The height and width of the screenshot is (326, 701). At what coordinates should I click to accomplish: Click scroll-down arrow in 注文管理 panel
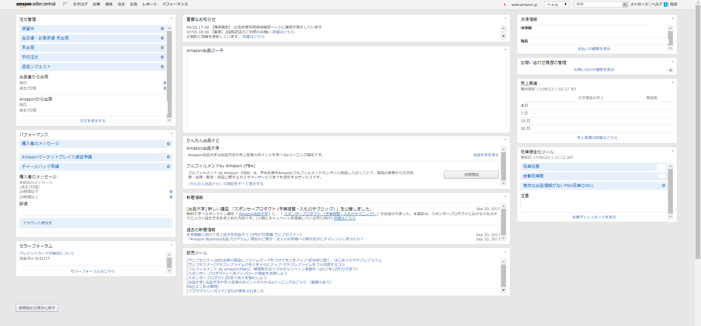point(169,120)
